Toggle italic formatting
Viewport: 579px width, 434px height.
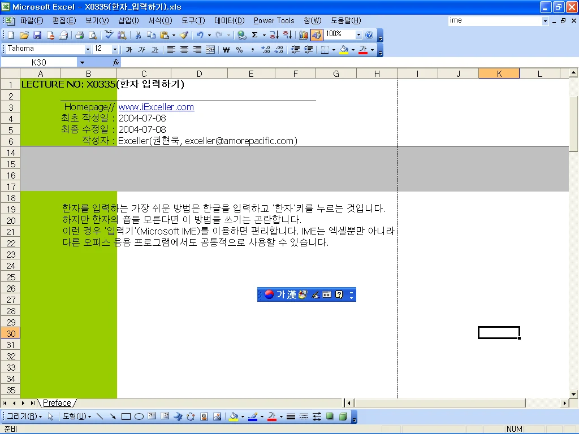142,50
